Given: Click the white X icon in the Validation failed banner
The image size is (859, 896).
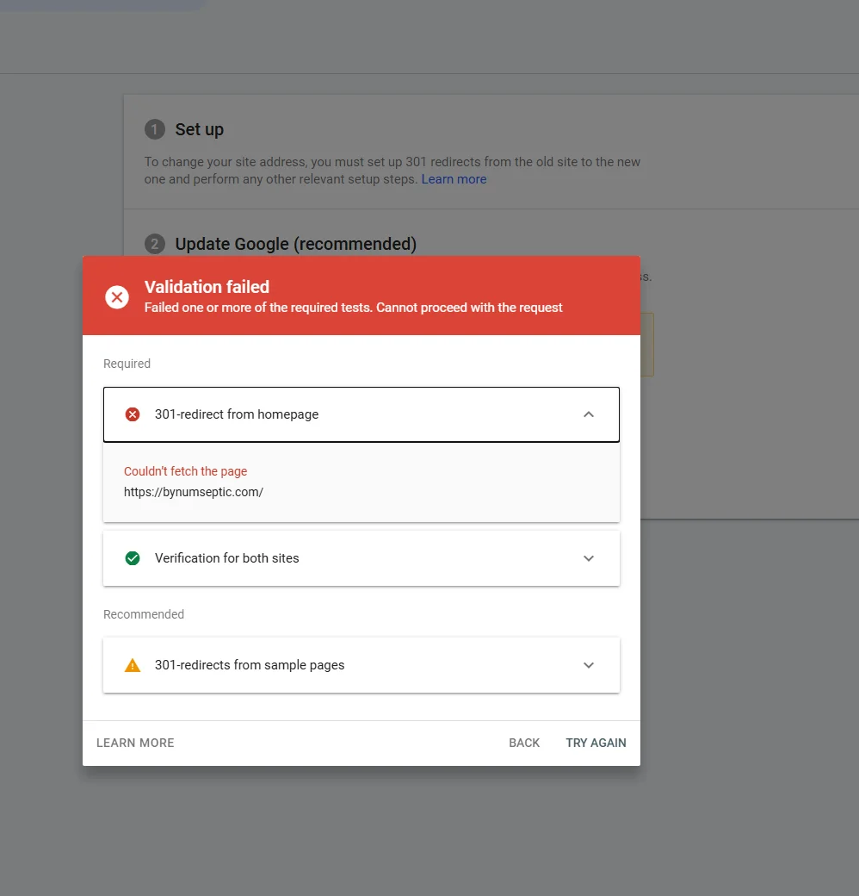Looking at the screenshot, I should tap(117, 297).
